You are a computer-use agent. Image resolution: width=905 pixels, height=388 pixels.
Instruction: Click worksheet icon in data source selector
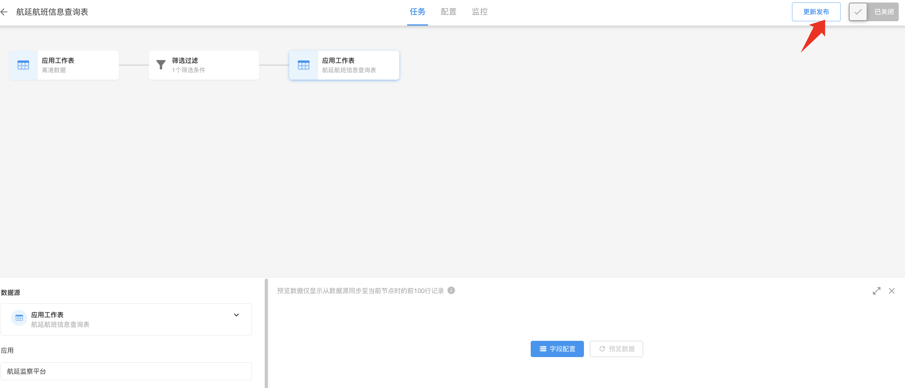(x=19, y=318)
